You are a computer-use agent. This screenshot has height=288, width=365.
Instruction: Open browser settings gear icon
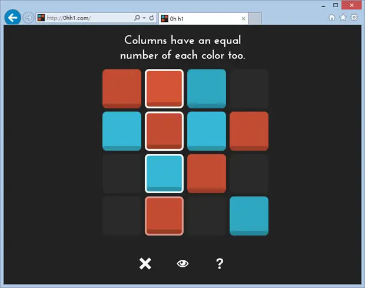click(x=354, y=18)
